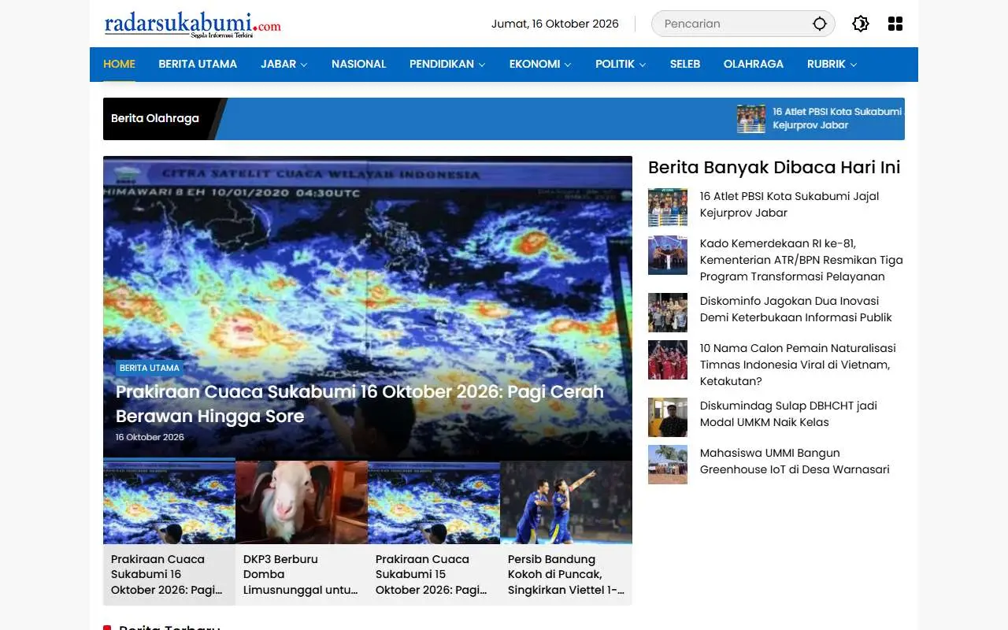
Task: Click the Diskominfo article thumbnail
Action: [668, 313]
